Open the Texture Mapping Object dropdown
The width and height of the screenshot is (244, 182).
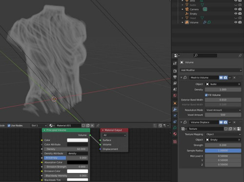click(x=223, y=134)
